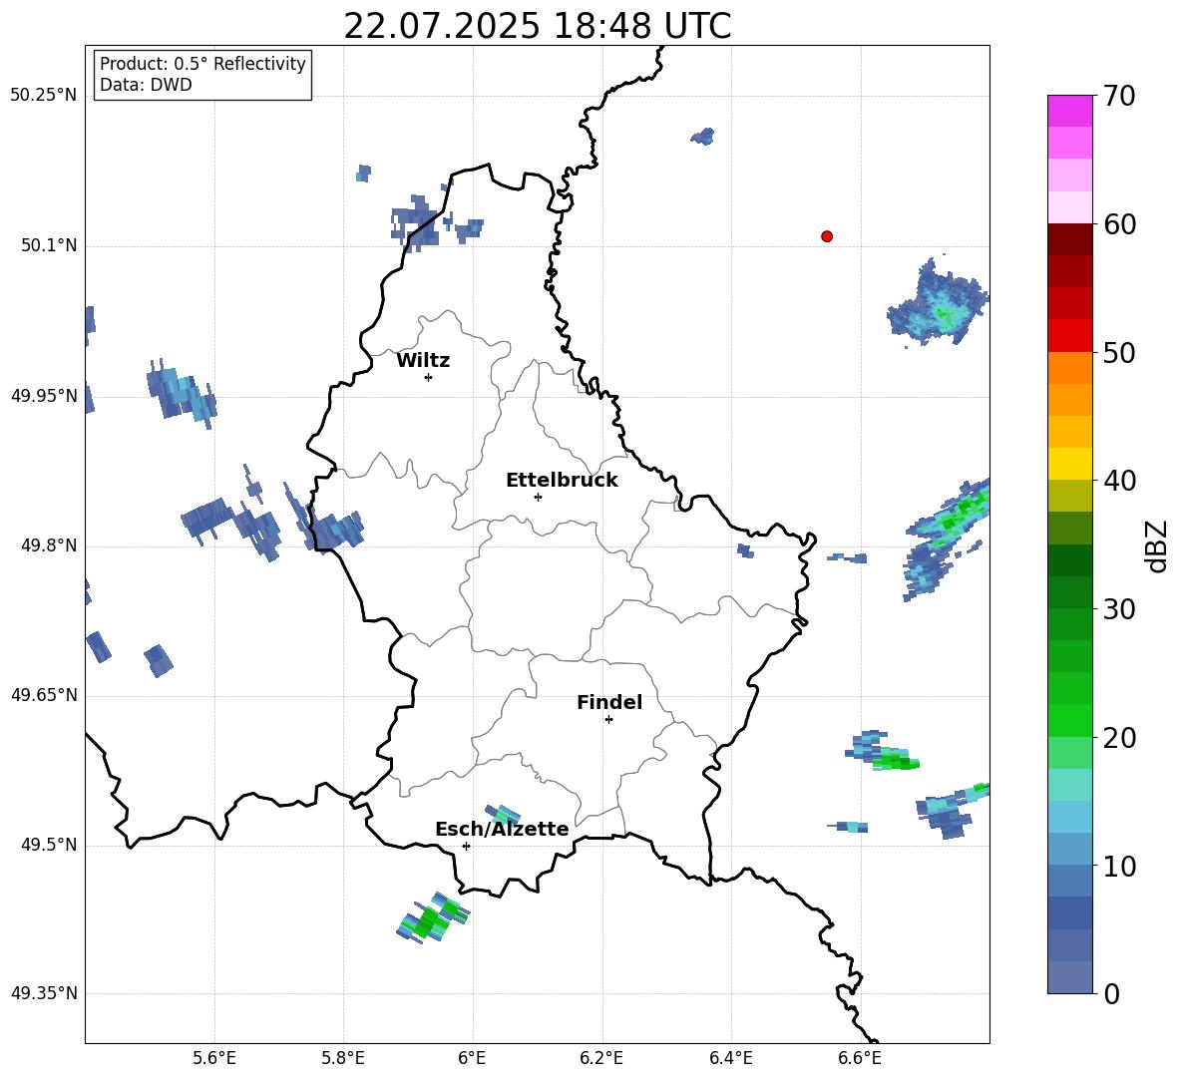Image resolution: width=1181 pixels, height=1078 pixels.
Task: Click the 5.8°E longitude label
Action: 343,1058
